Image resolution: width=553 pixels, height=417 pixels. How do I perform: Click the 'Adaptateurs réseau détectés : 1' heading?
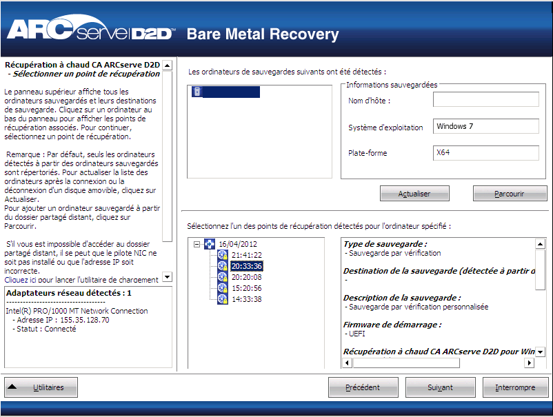point(69,293)
